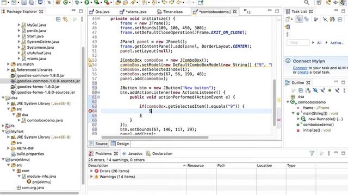Image resolution: width=348 pixels, height=195 pixels.
Task: Click the Problems view menu dots
Action: click(328, 153)
